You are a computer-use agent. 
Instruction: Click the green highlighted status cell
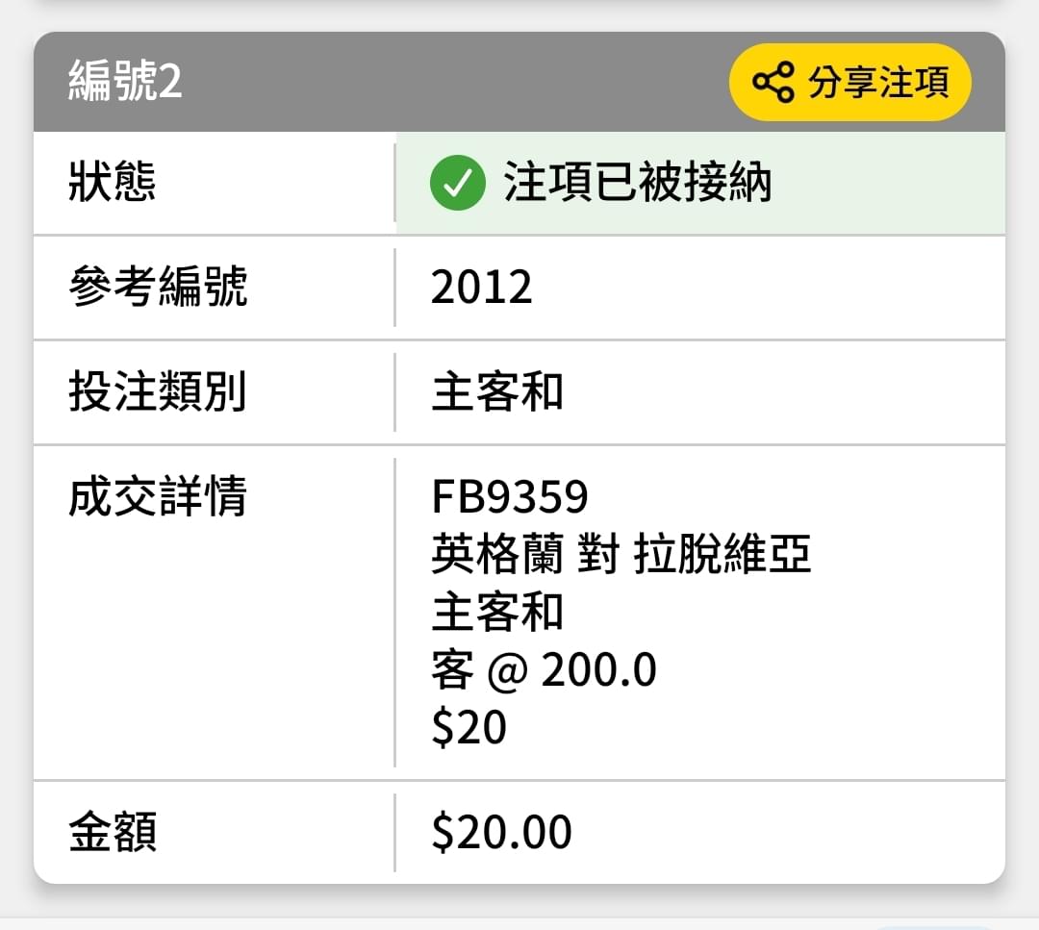pyautogui.click(x=700, y=183)
